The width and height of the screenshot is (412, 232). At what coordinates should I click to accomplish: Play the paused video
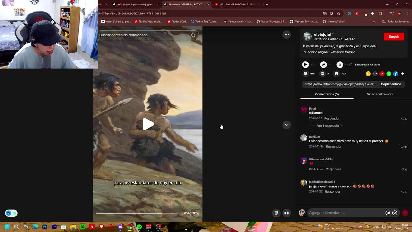(148, 124)
